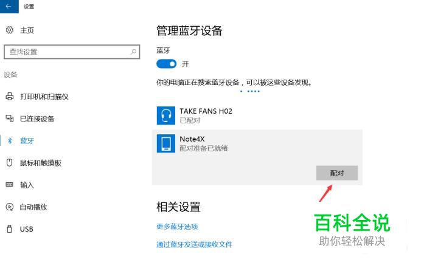This screenshot has height=268, width=421.
Task: Click the Bluetooth symbol icon
Action: pos(10,140)
